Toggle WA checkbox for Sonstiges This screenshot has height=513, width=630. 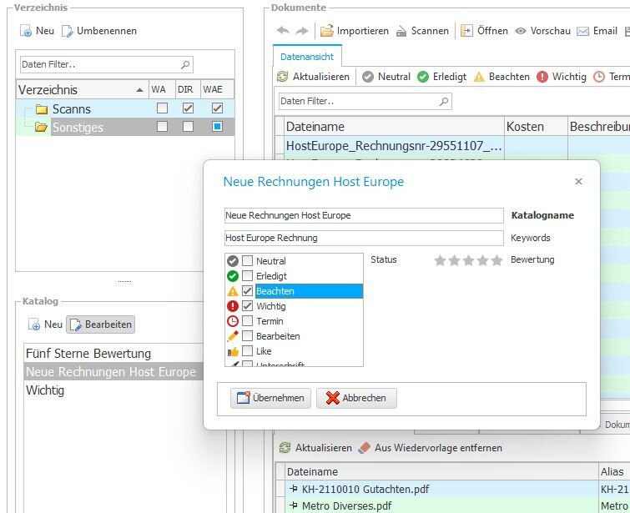click(x=163, y=127)
